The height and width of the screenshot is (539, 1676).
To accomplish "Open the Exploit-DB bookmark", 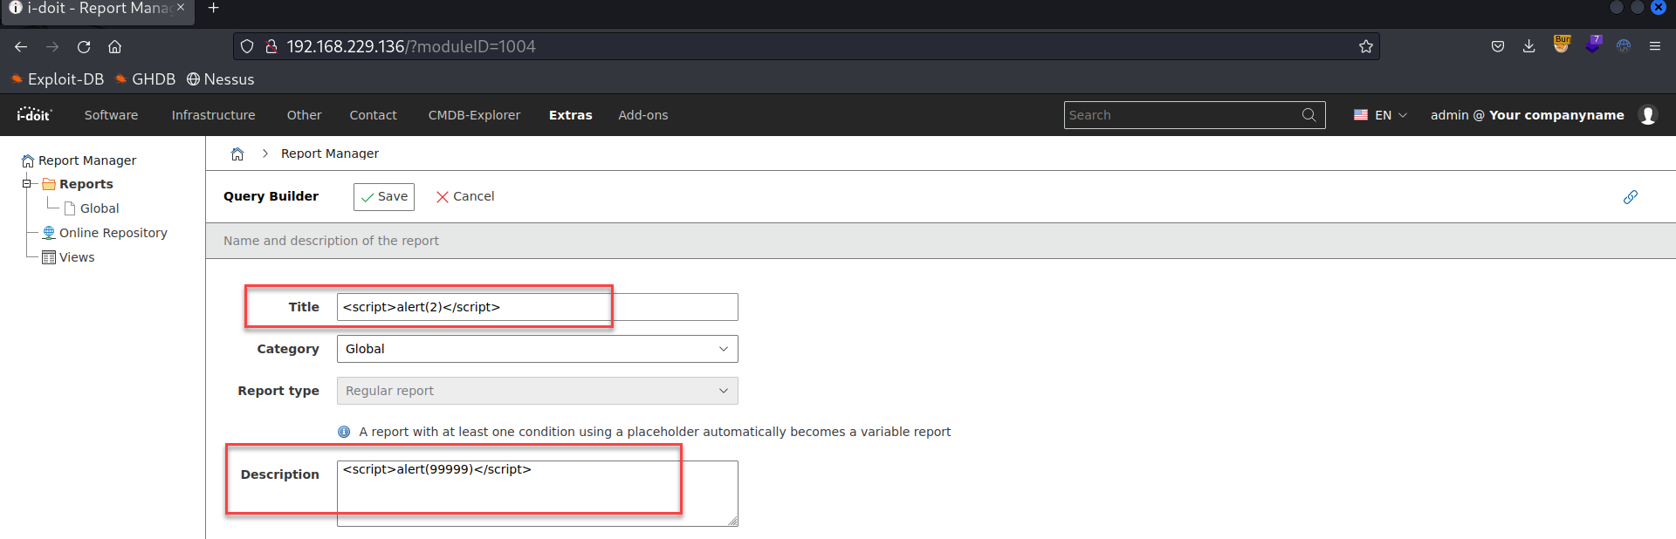I will pyautogui.click(x=58, y=79).
